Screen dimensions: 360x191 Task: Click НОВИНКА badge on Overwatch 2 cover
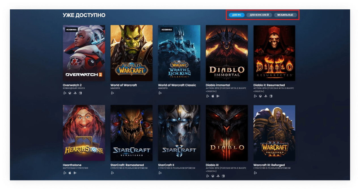click(71, 29)
